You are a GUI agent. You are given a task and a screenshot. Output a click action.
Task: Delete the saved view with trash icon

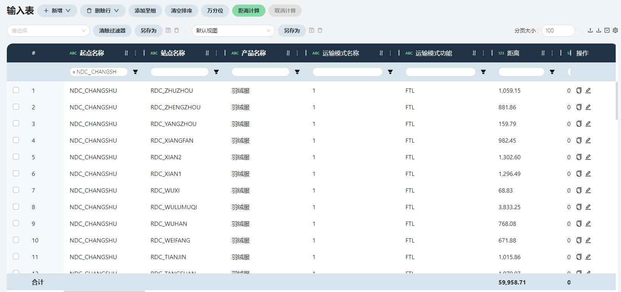point(320,30)
